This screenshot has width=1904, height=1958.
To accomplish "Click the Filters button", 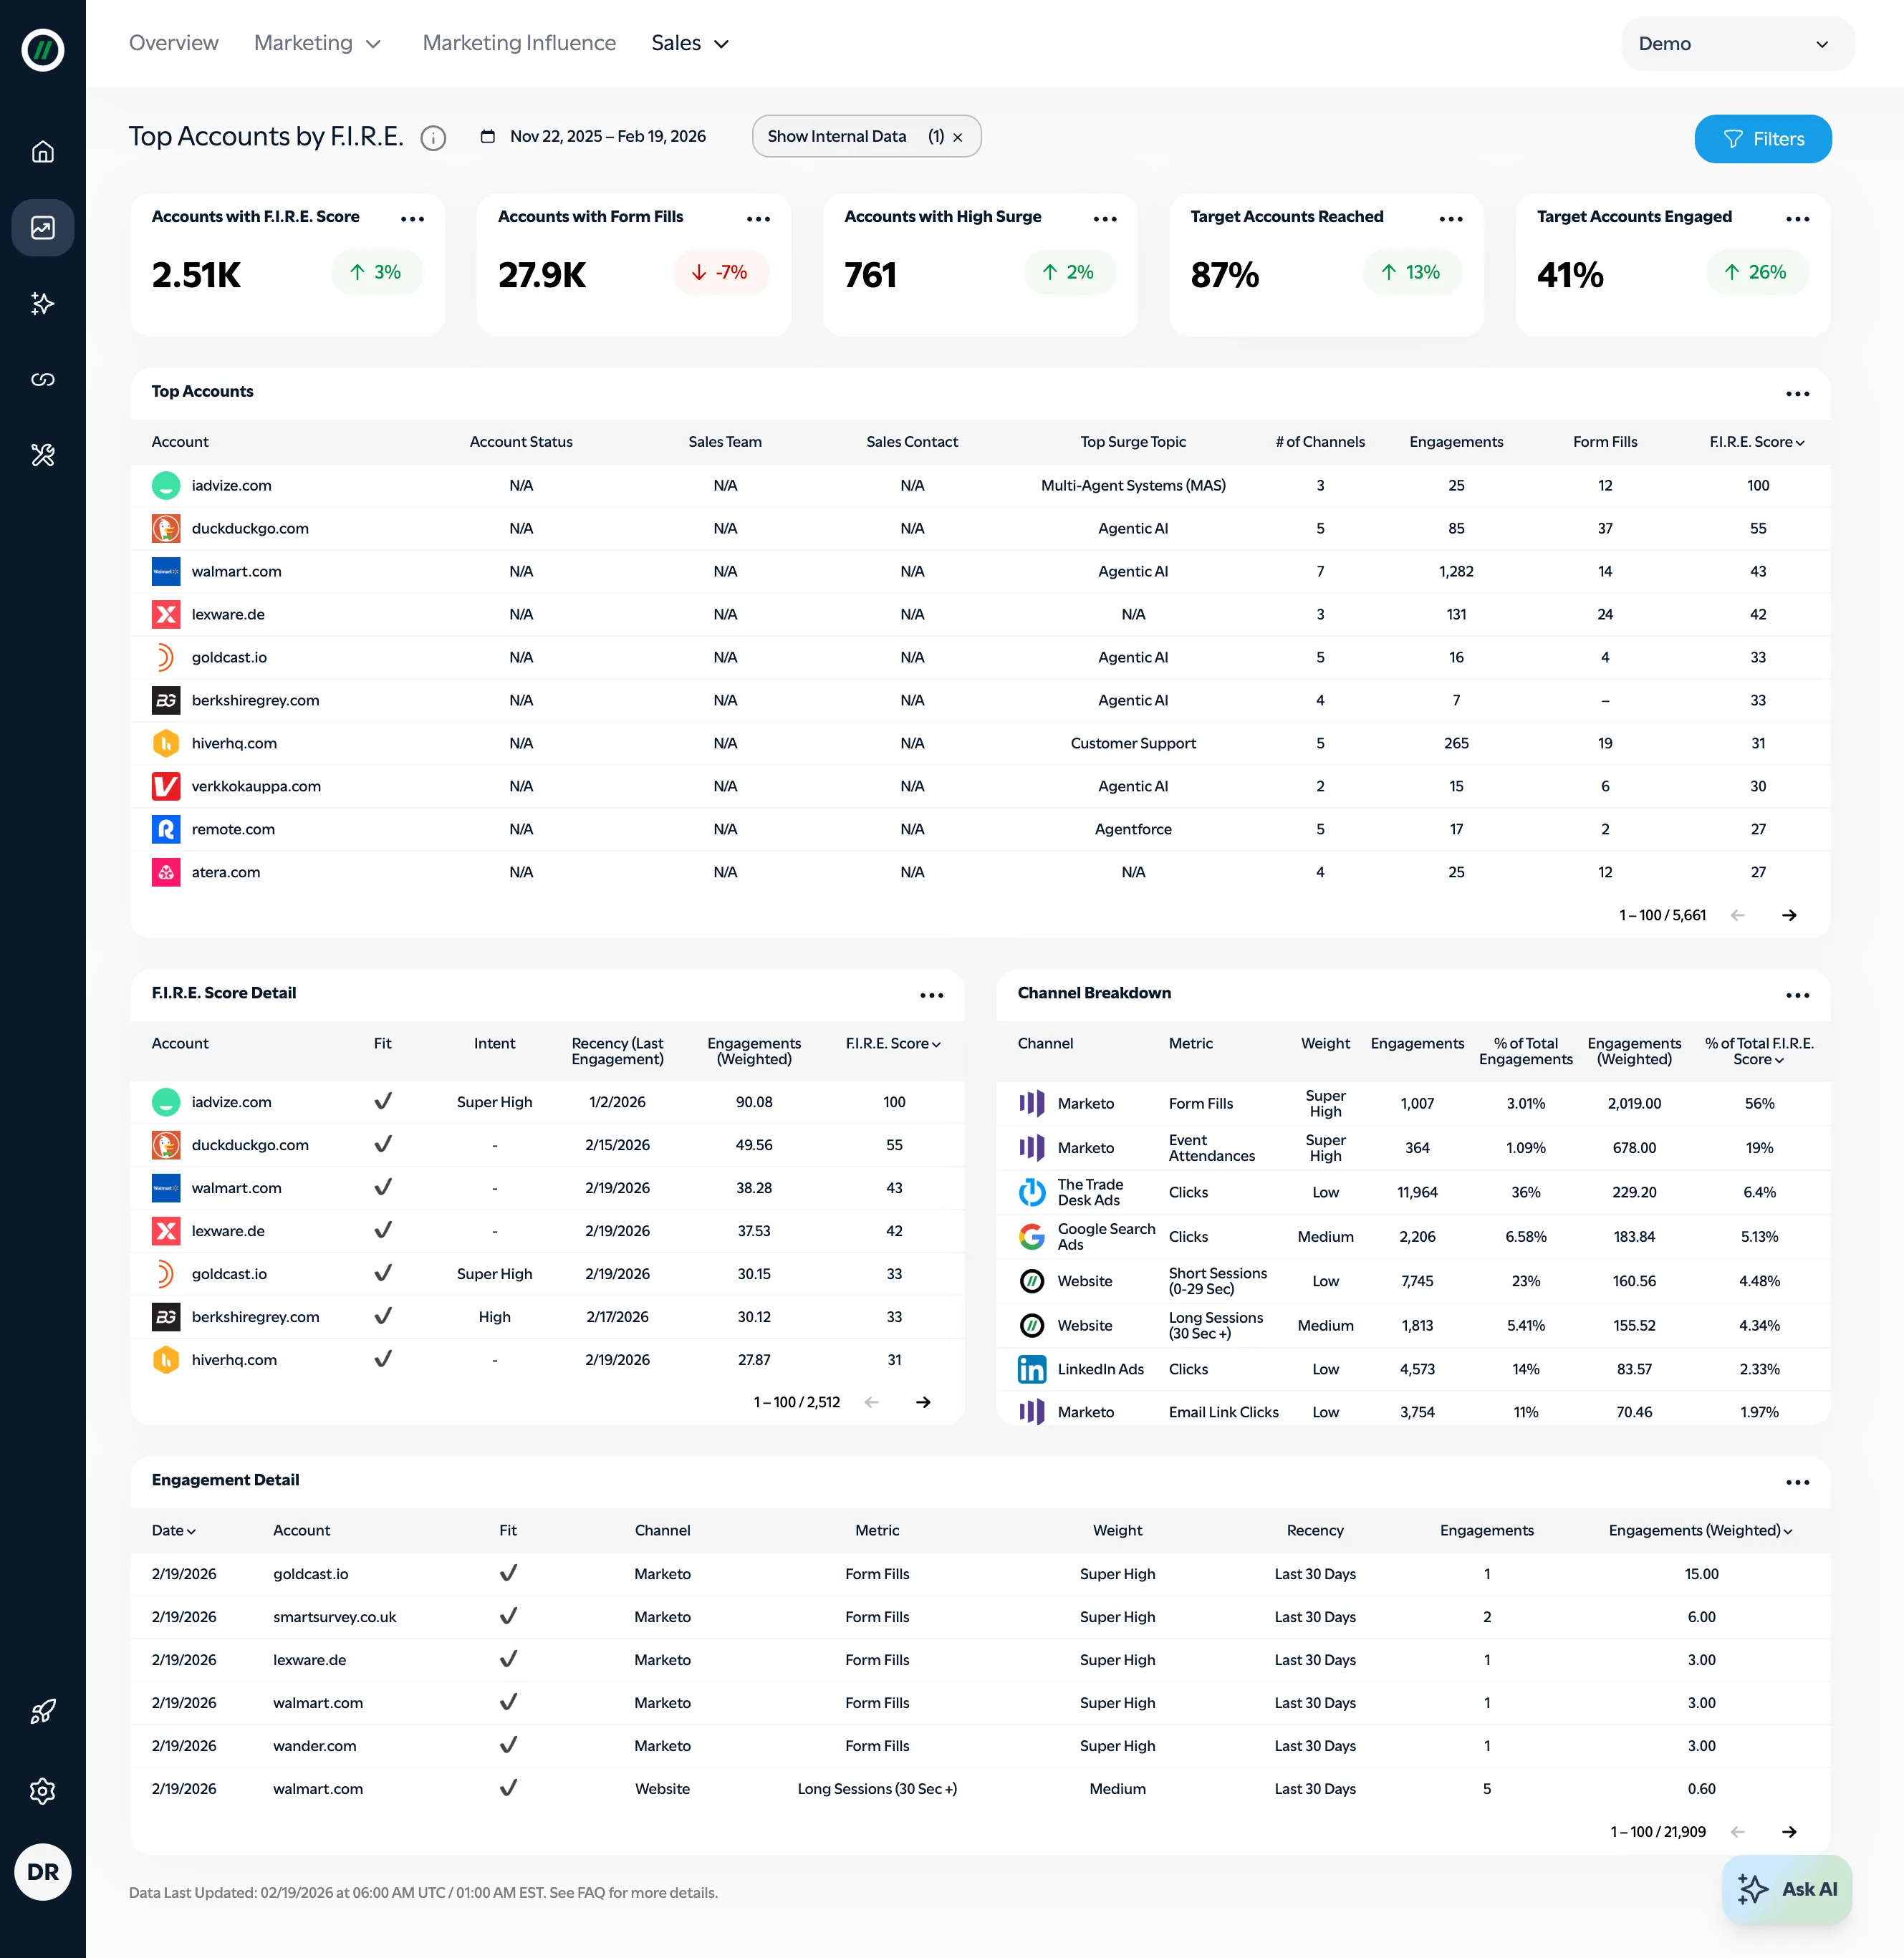I will click(x=1763, y=139).
